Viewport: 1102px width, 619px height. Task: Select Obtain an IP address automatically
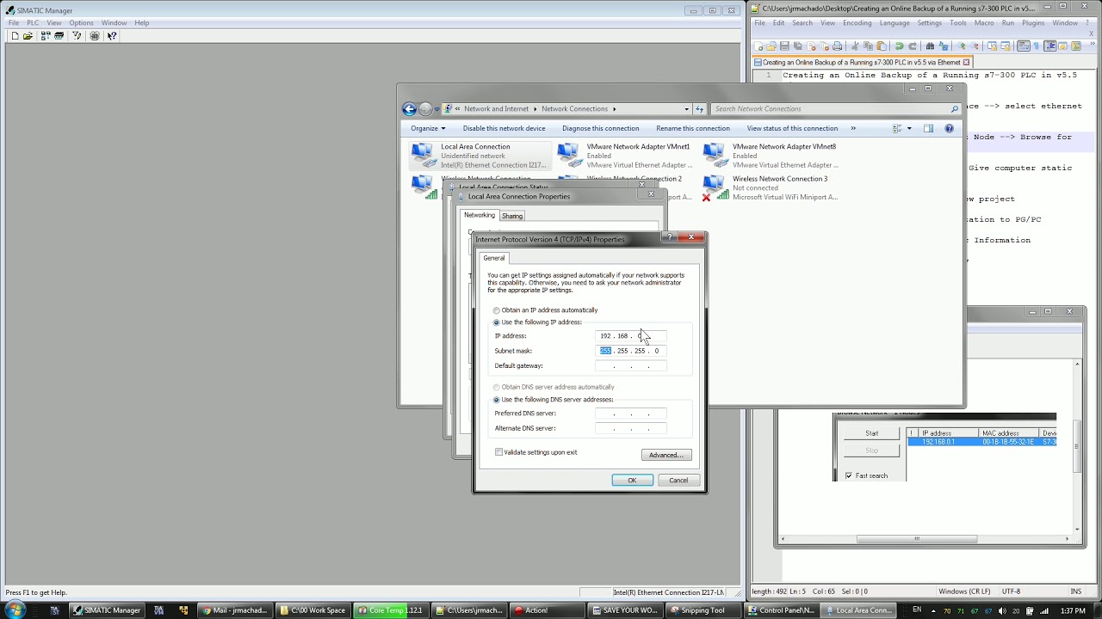click(497, 310)
